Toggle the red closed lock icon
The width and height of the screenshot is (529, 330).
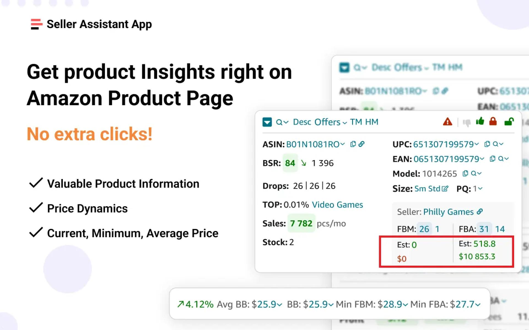click(x=493, y=122)
